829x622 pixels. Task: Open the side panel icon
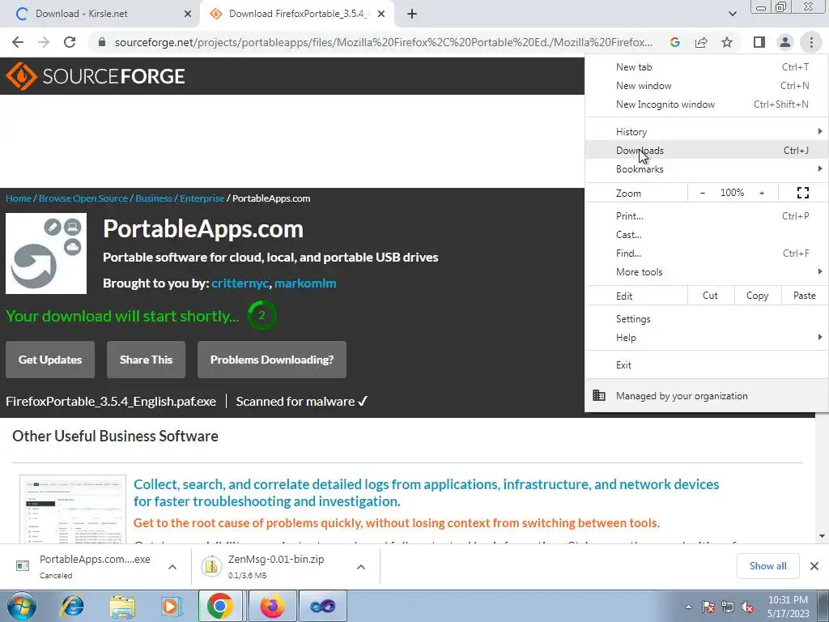coord(759,42)
